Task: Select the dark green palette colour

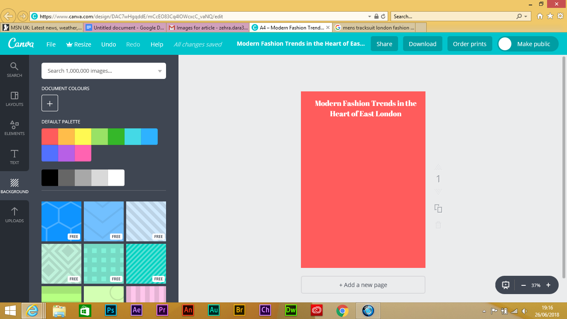Action: 116,137
